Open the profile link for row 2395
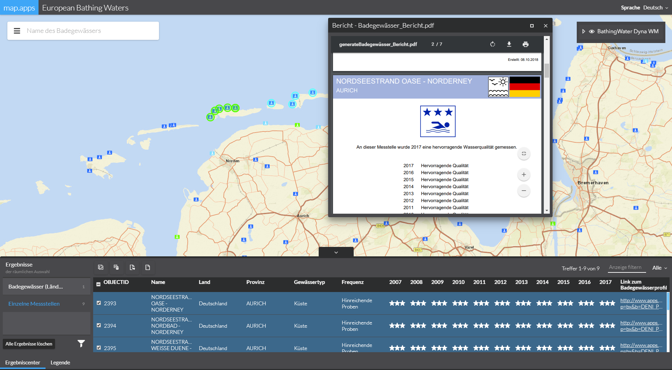The height and width of the screenshot is (370, 672). [641, 347]
